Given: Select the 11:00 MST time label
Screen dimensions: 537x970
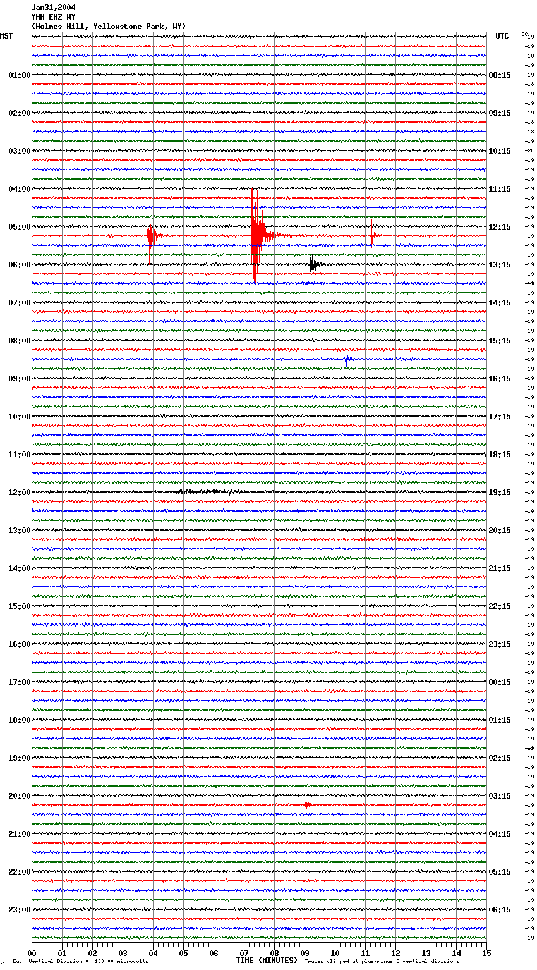Looking at the screenshot, I should (x=20, y=455).
